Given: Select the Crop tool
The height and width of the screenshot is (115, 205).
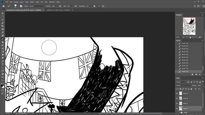Looking at the screenshot, I should point(3,26).
